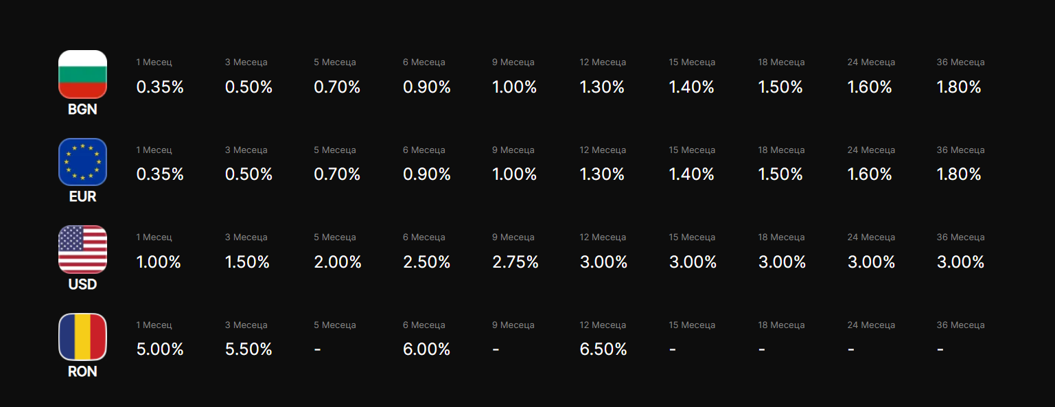Select the RON 12-month 6.50% rate

603,349
